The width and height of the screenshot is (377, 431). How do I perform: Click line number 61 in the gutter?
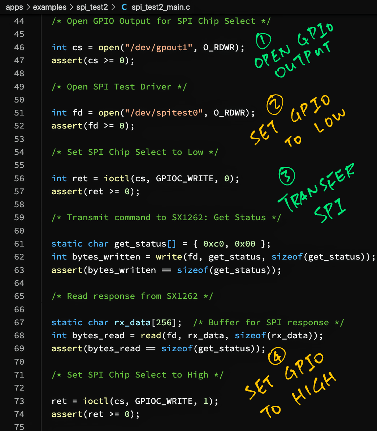click(19, 244)
